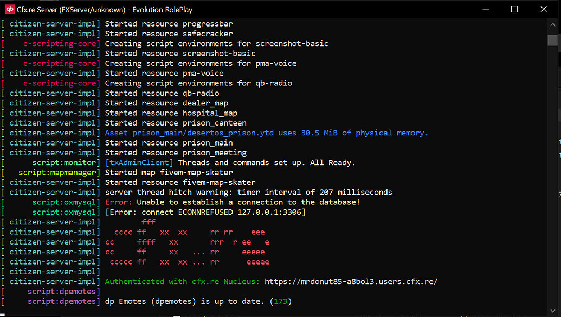Click the blue 'Asset prison_main/desertos_prison.ytd' warning
The image size is (561, 317).
pos(267,133)
